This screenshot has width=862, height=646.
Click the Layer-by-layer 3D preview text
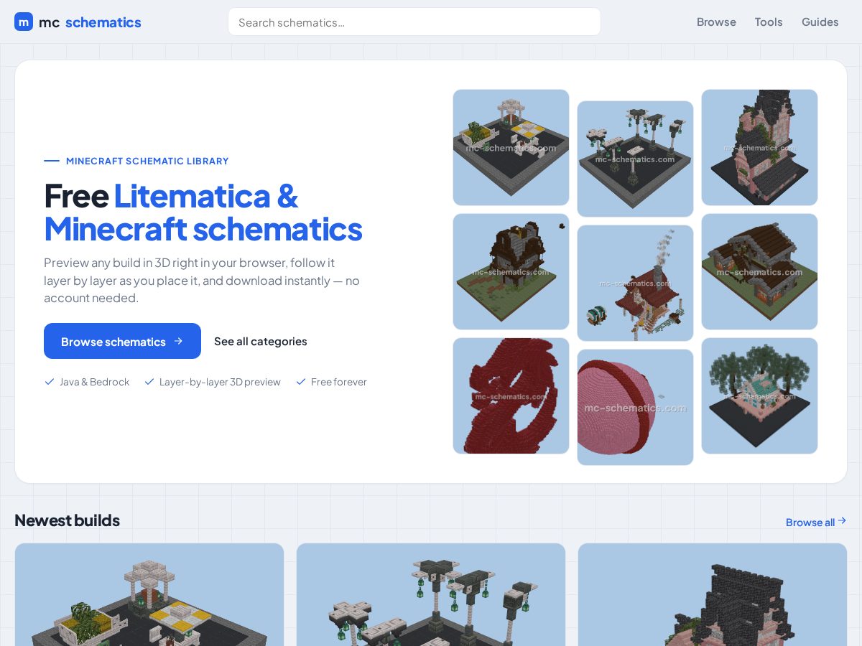[x=220, y=382]
